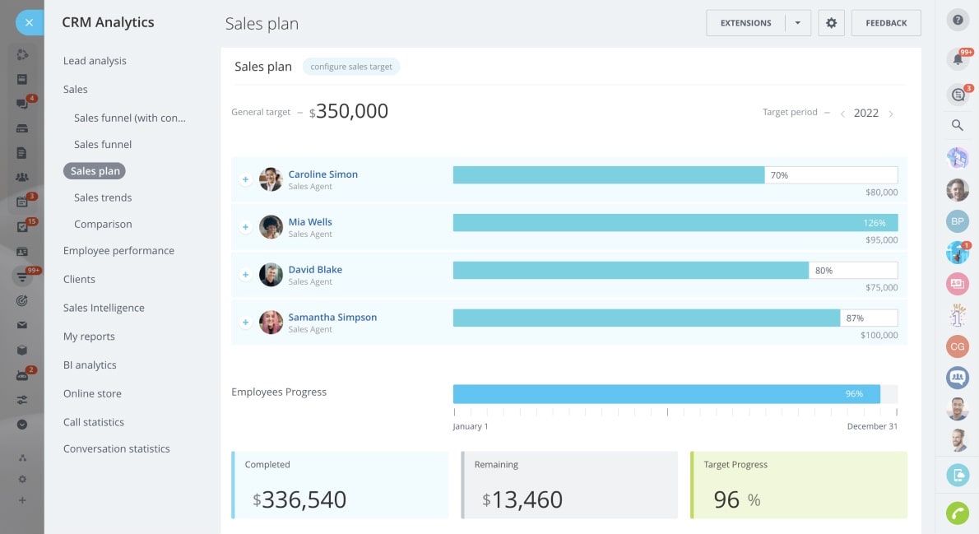979x534 pixels.
Task: Click the green phone call button
Action: [958, 513]
